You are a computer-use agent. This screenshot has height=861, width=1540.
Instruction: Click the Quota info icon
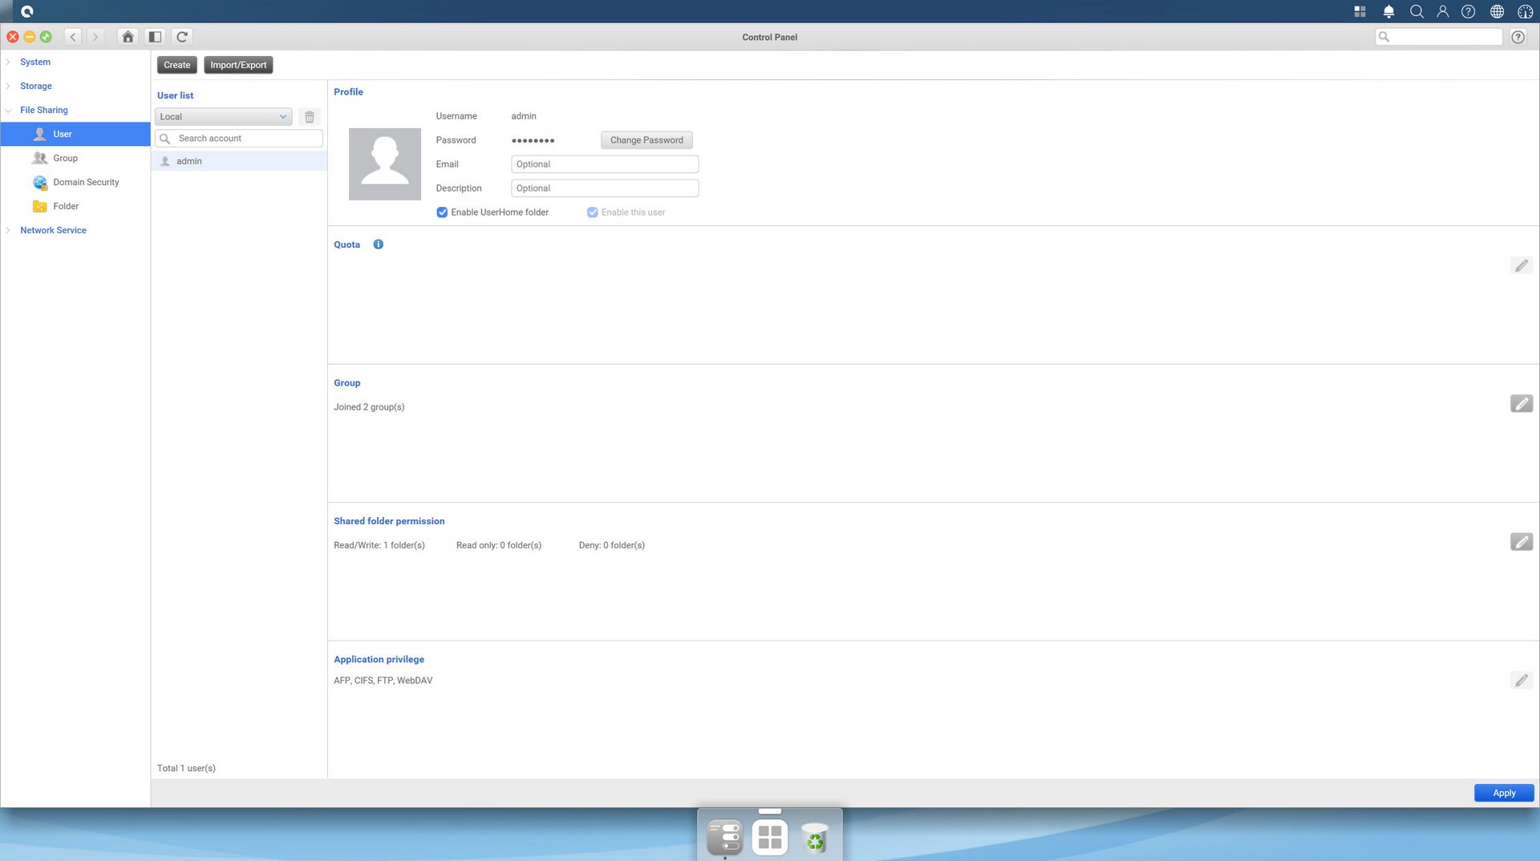point(379,245)
